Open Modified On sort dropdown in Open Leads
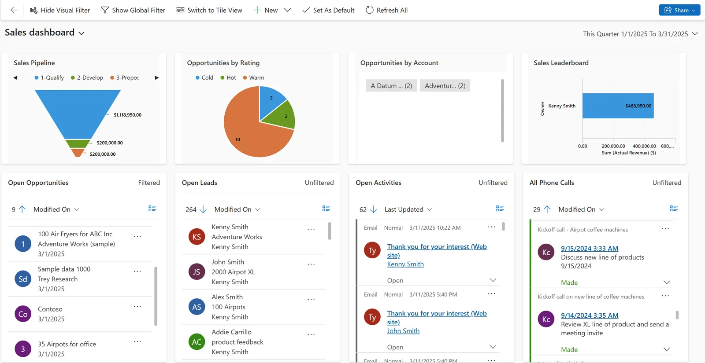 click(x=237, y=209)
